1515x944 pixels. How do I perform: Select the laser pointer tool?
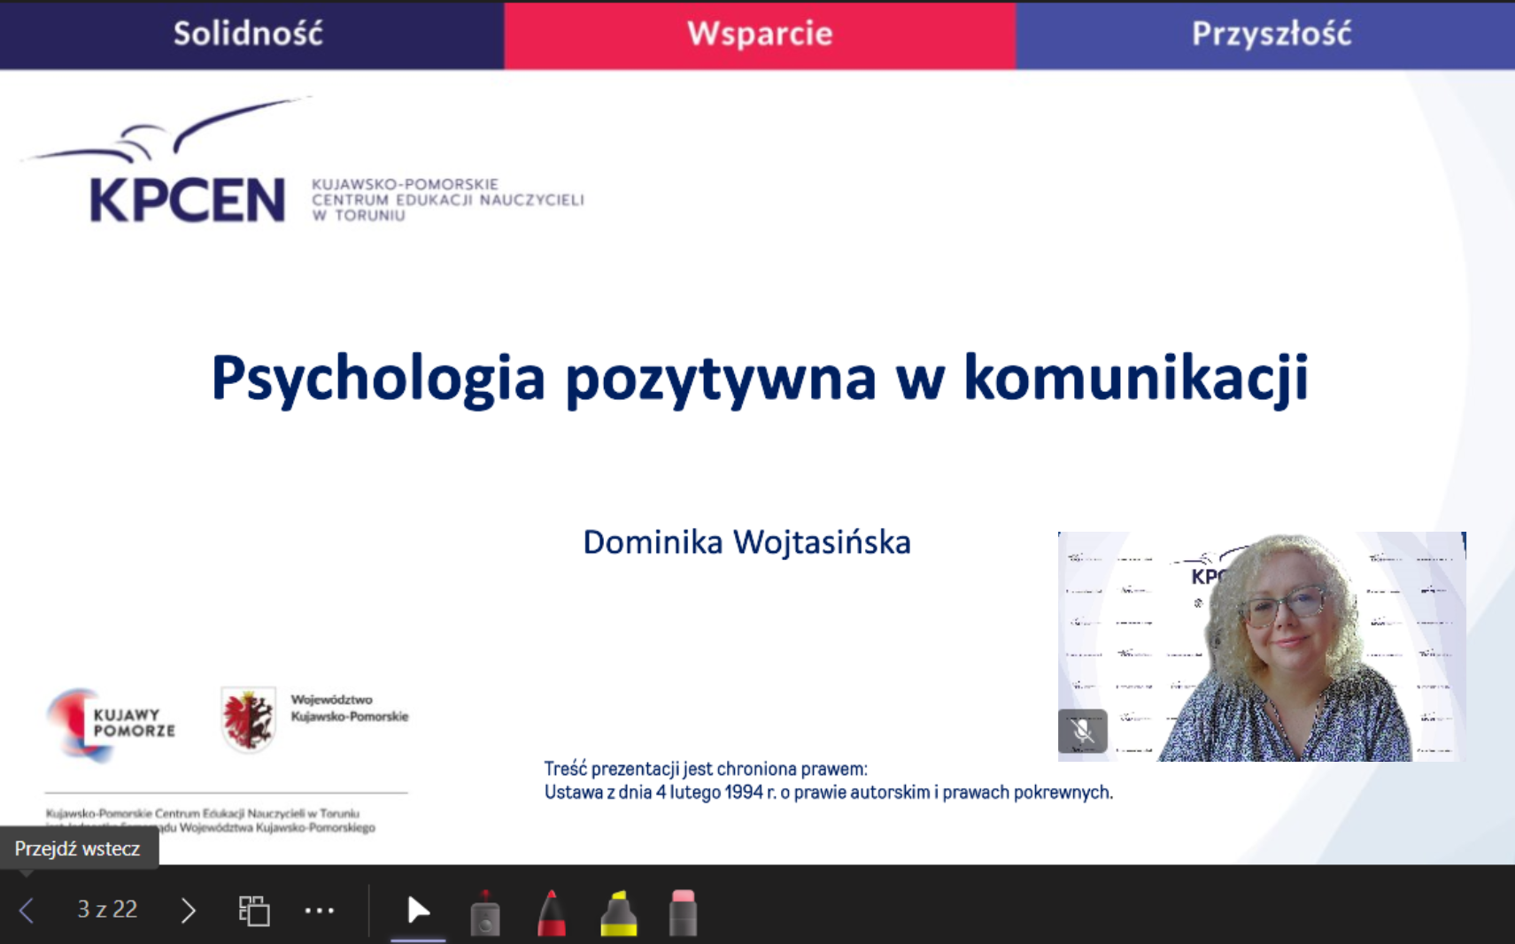pos(485,912)
